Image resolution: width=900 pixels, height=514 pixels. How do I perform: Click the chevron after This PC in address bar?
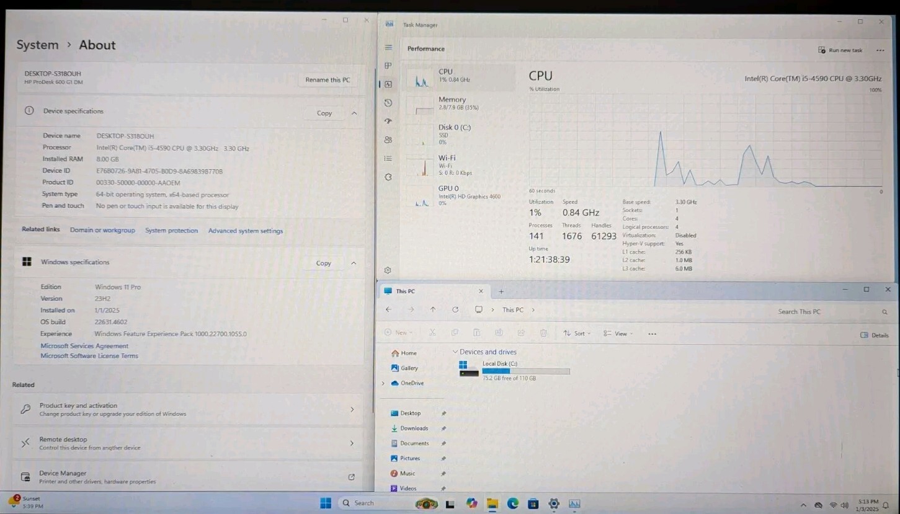533,310
